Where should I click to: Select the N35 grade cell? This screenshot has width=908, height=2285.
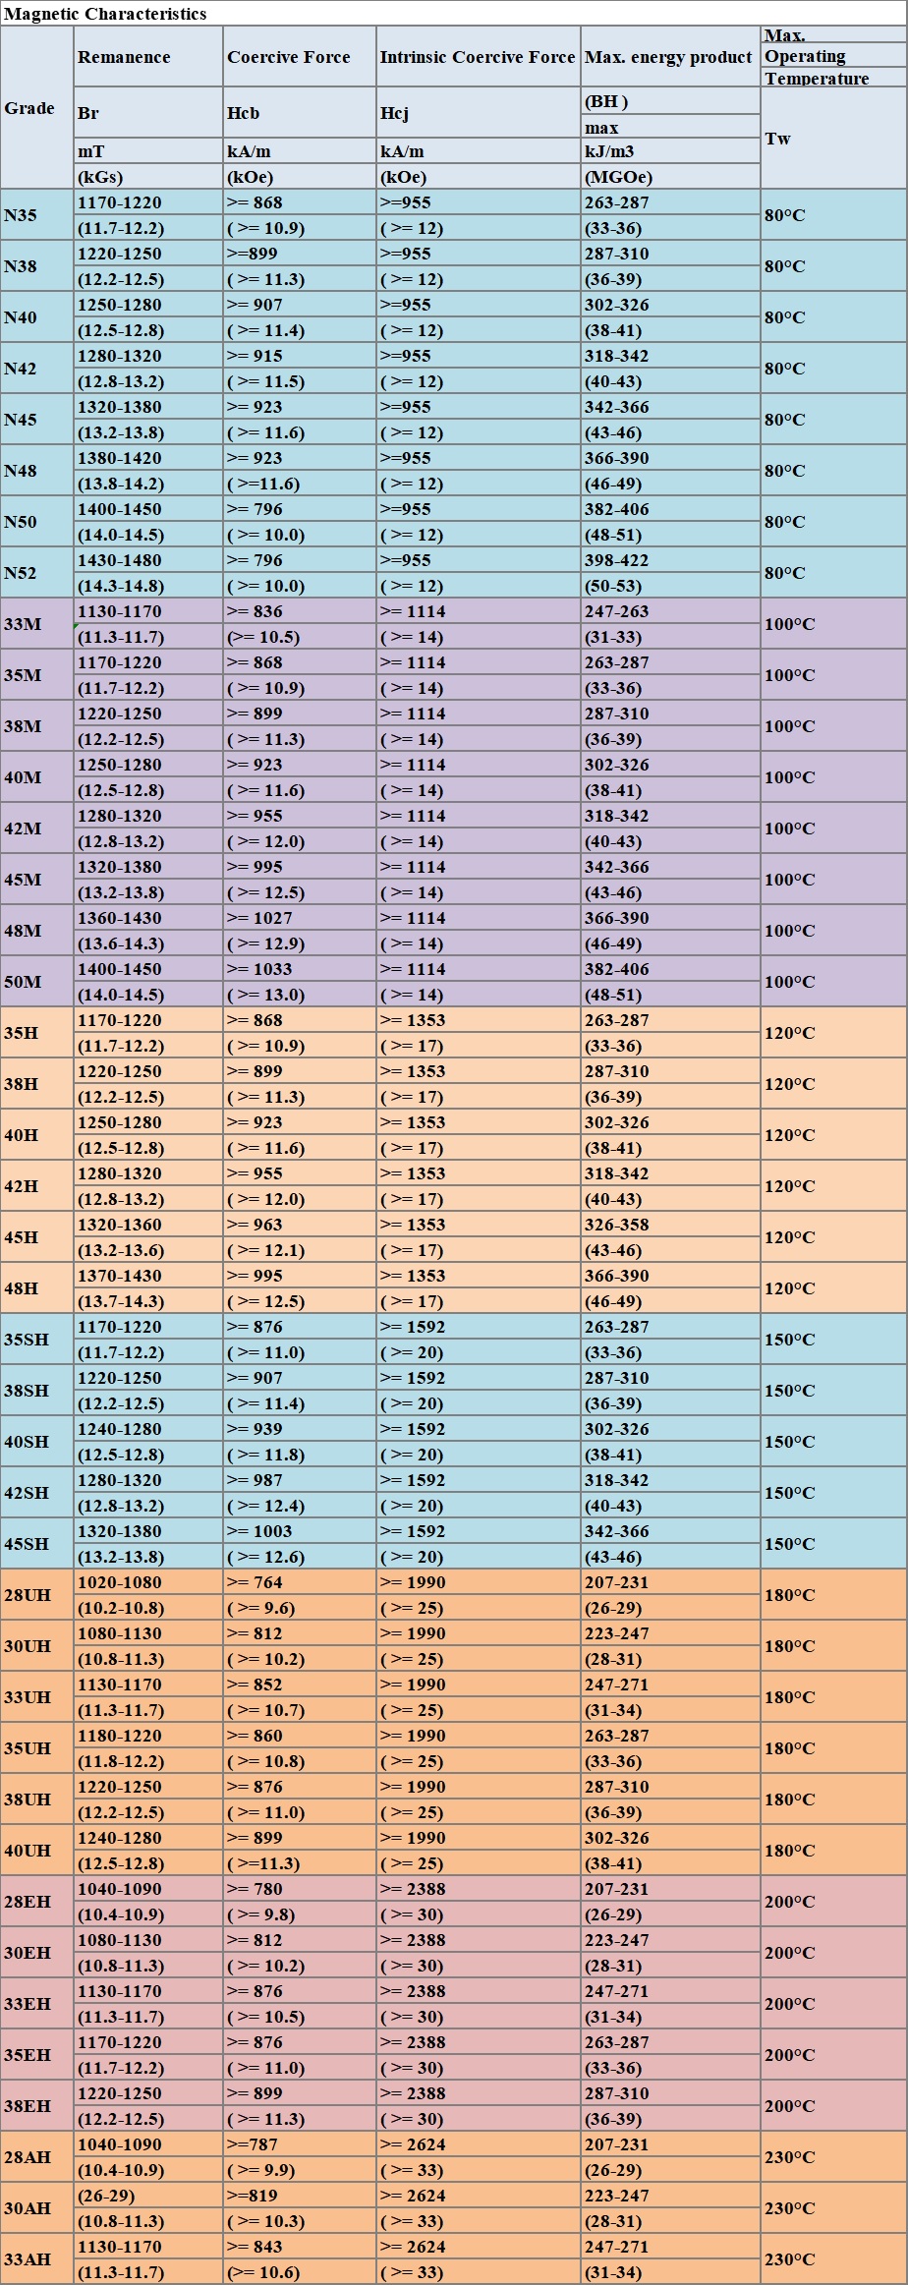pyautogui.click(x=37, y=215)
